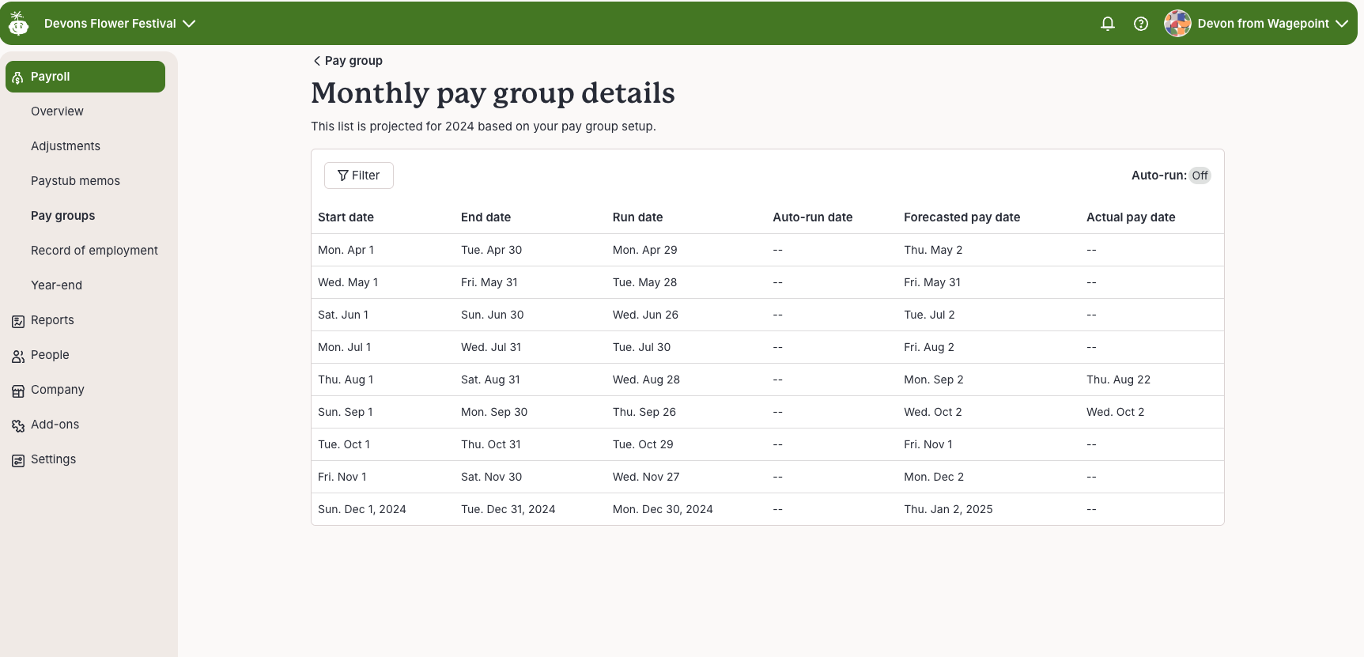Open the Filter button
1364x657 pixels.
point(359,176)
